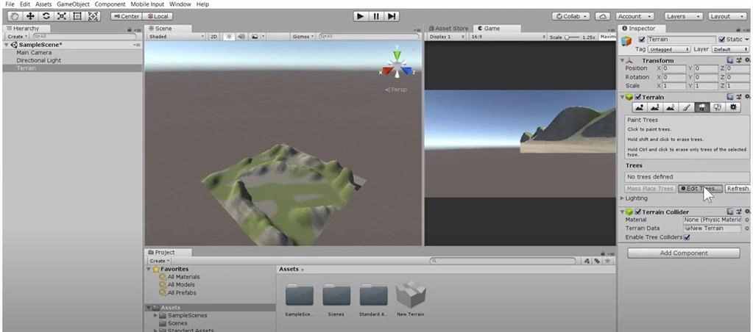Select the Rotate tool
The width and height of the screenshot is (753, 332).
click(x=46, y=16)
